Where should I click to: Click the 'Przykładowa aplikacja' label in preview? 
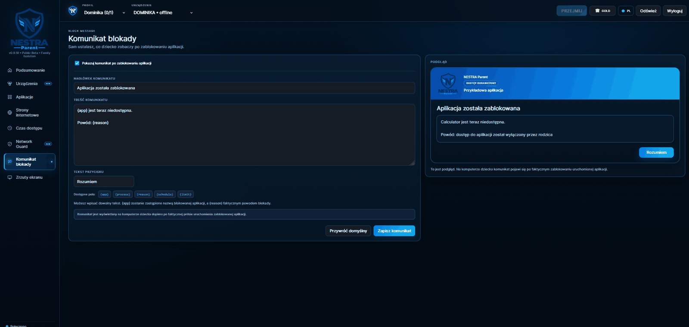[x=483, y=90]
